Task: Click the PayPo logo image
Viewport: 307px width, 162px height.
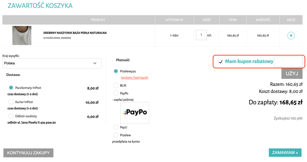Action: [x=135, y=113]
